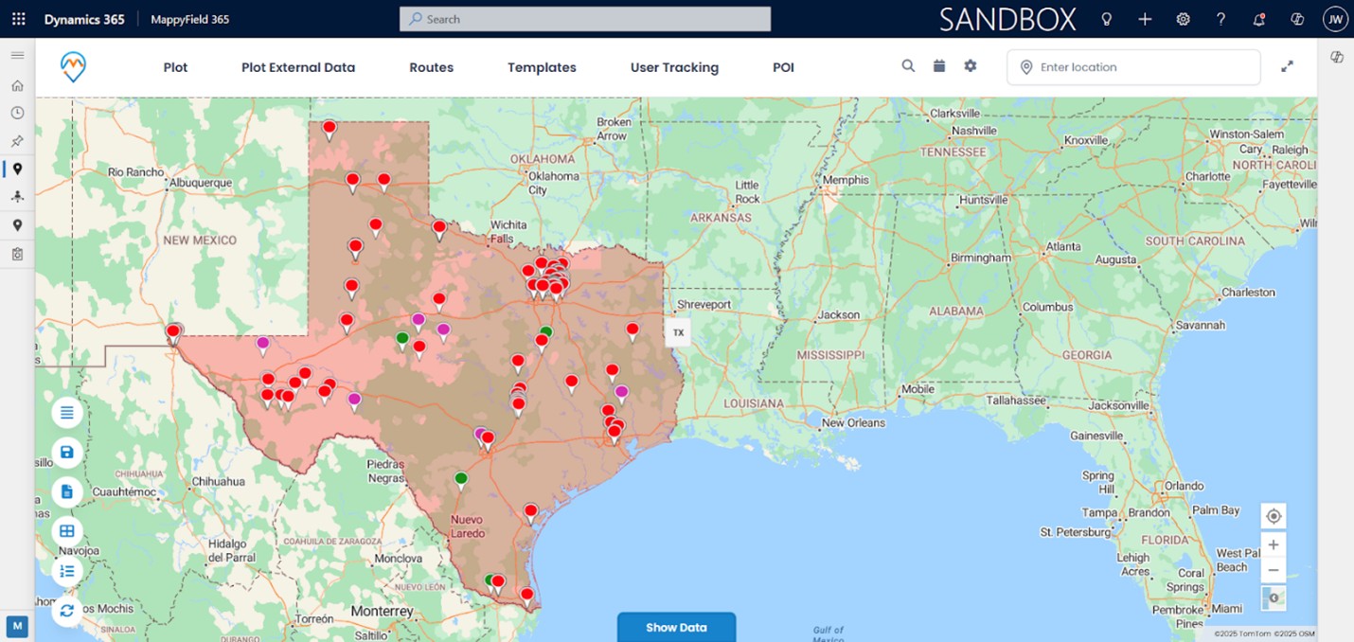This screenshot has width=1354, height=642.
Task: Click the Show Data button
Action: [676, 627]
